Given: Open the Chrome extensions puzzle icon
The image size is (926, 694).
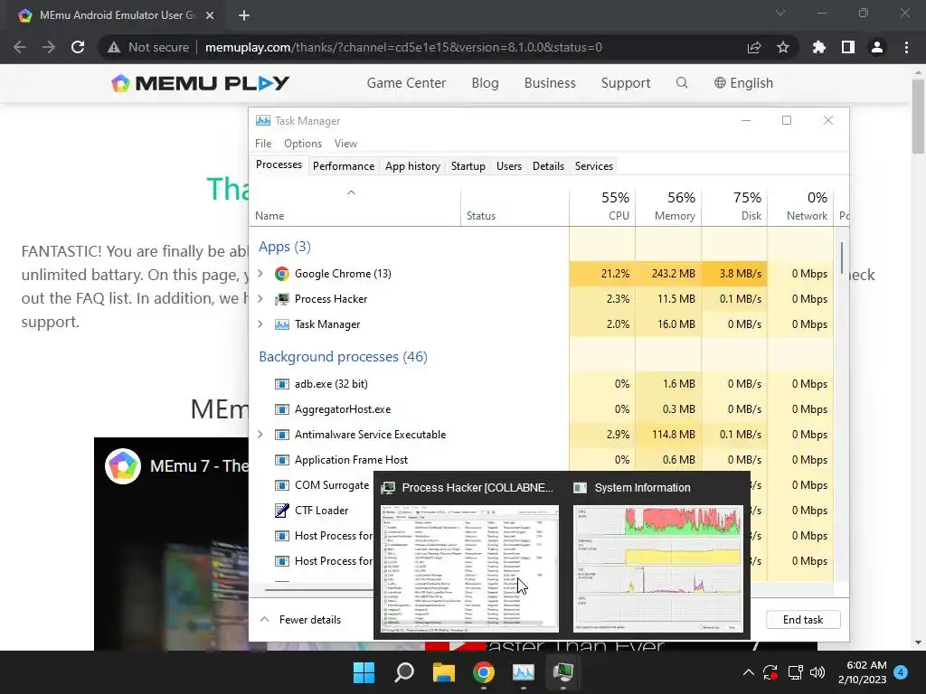Looking at the screenshot, I should [819, 47].
